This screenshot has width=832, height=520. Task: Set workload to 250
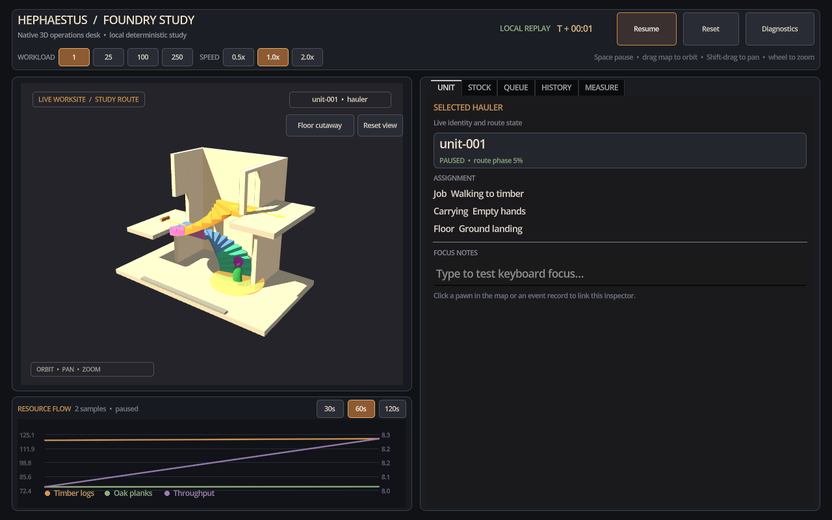(x=177, y=57)
